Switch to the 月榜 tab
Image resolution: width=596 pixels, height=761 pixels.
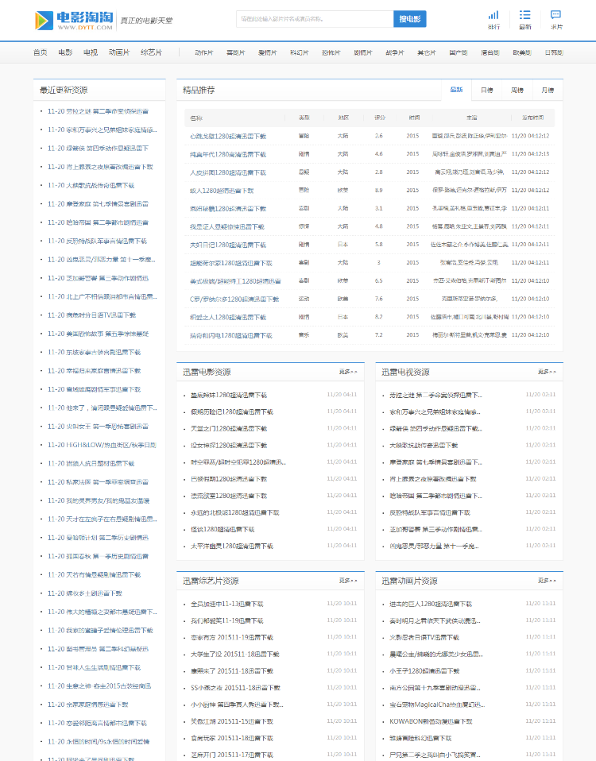coord(548,90)
